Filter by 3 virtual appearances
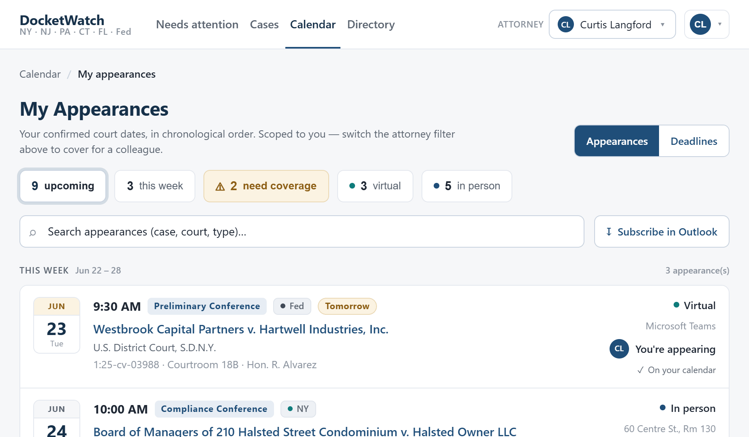The image size is (749, 437). [x=375, y=186]
